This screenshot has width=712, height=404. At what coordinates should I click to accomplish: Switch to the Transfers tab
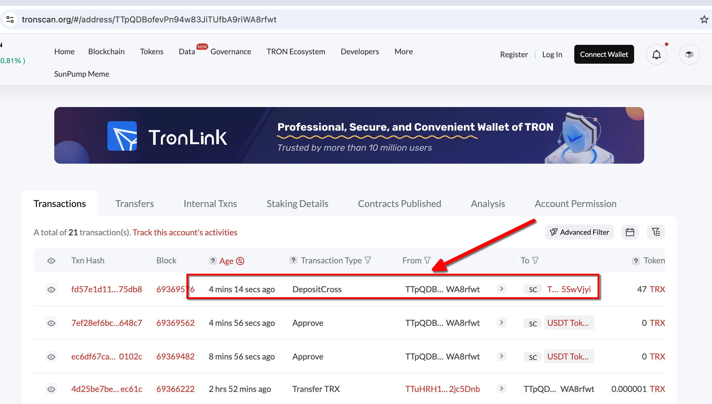tap(134, 204)
